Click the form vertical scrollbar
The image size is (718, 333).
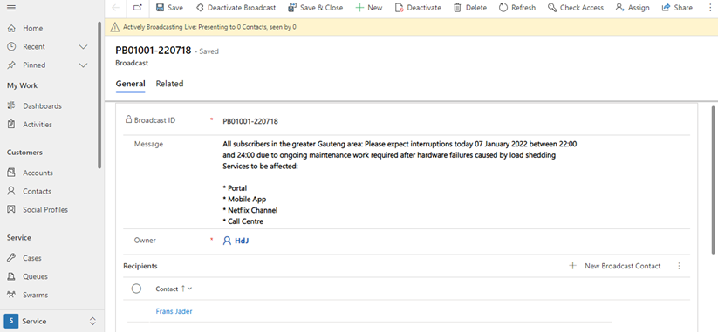tap(713, 180)
